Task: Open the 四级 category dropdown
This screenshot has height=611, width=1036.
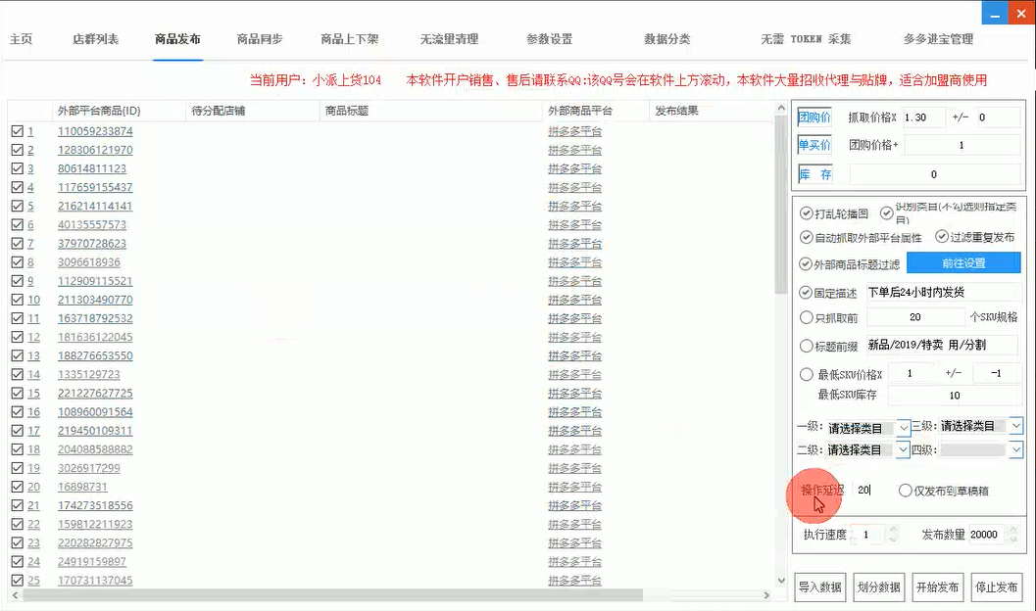Action: [1015, 449]
